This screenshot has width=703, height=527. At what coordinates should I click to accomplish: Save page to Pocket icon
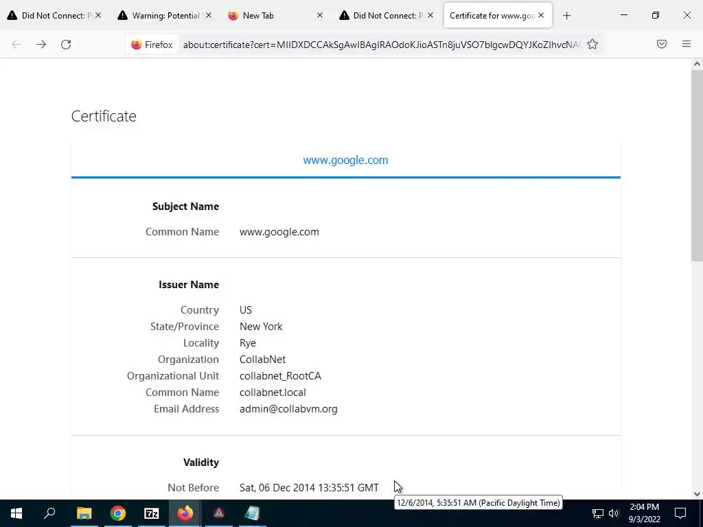[662, 44]
